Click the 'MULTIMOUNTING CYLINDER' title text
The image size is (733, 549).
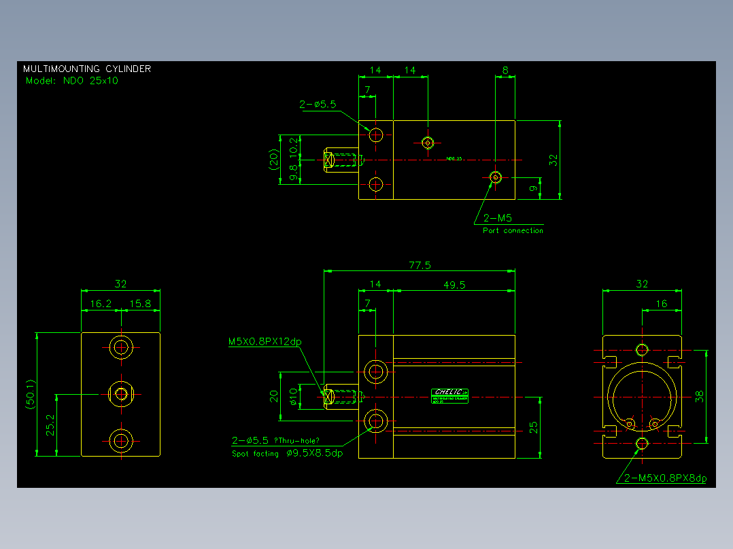(x=87, y=69)
